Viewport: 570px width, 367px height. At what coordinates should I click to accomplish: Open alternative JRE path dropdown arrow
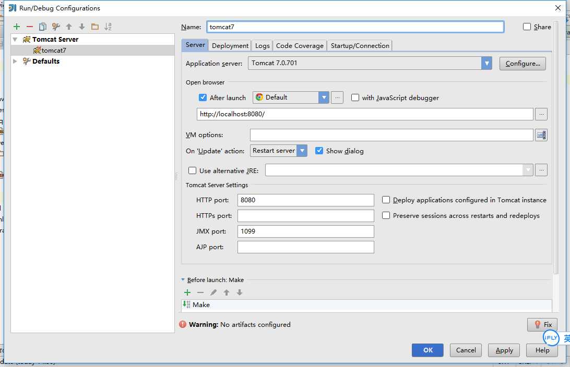(528, 170)
